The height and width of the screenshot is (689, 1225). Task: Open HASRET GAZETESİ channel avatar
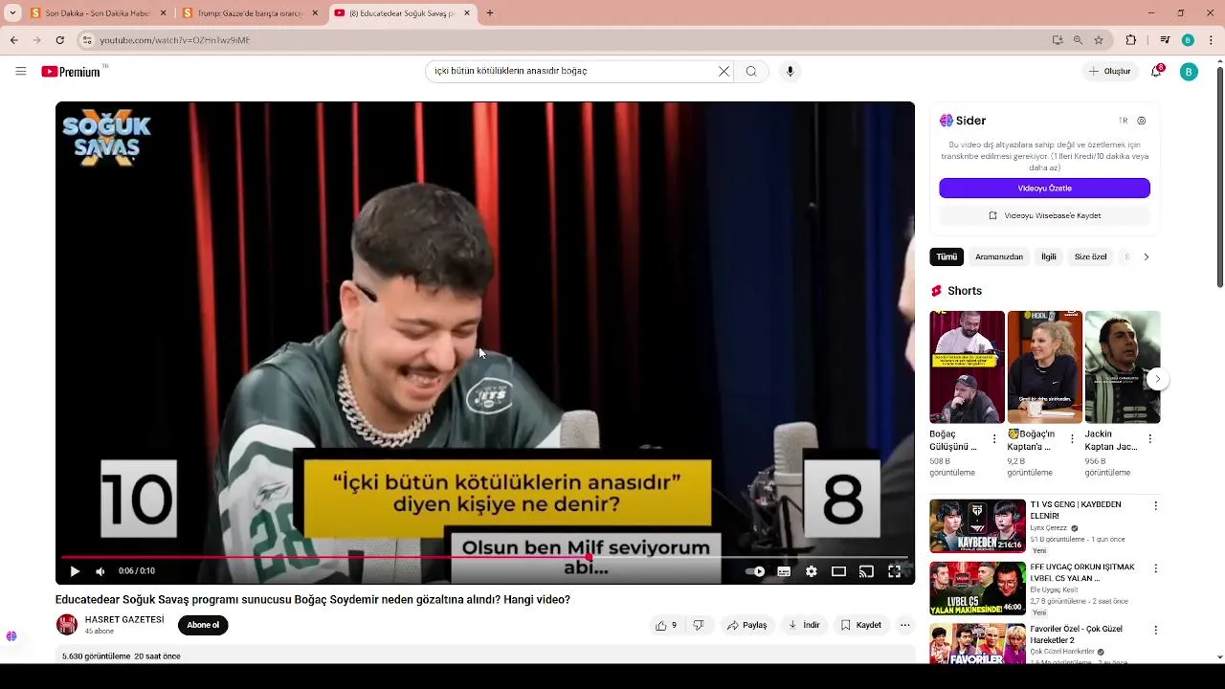tap(67, 625)
